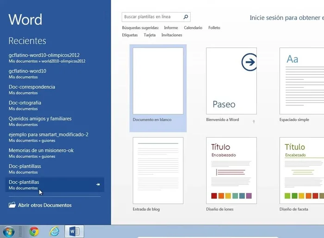Click the search magnifier icon

[x=186, y=17]
